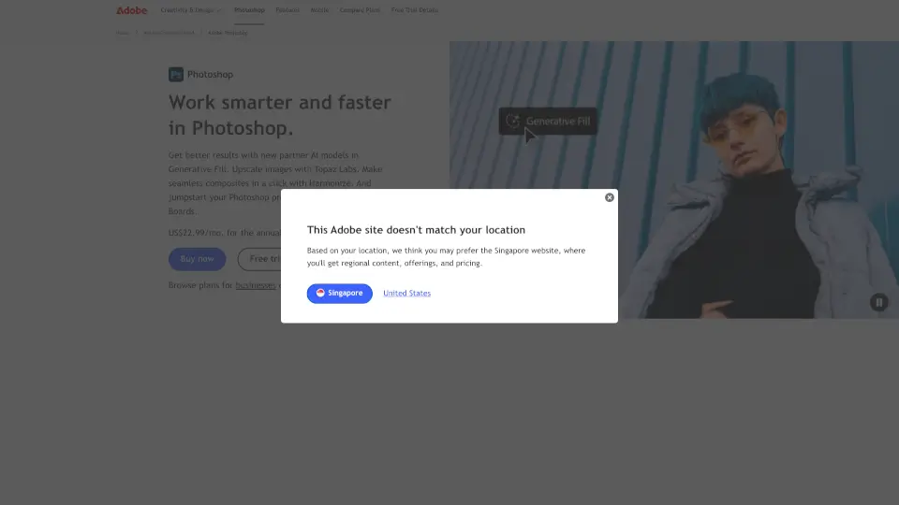Click the Generative Fill sparkle icon

pos(512,121)
